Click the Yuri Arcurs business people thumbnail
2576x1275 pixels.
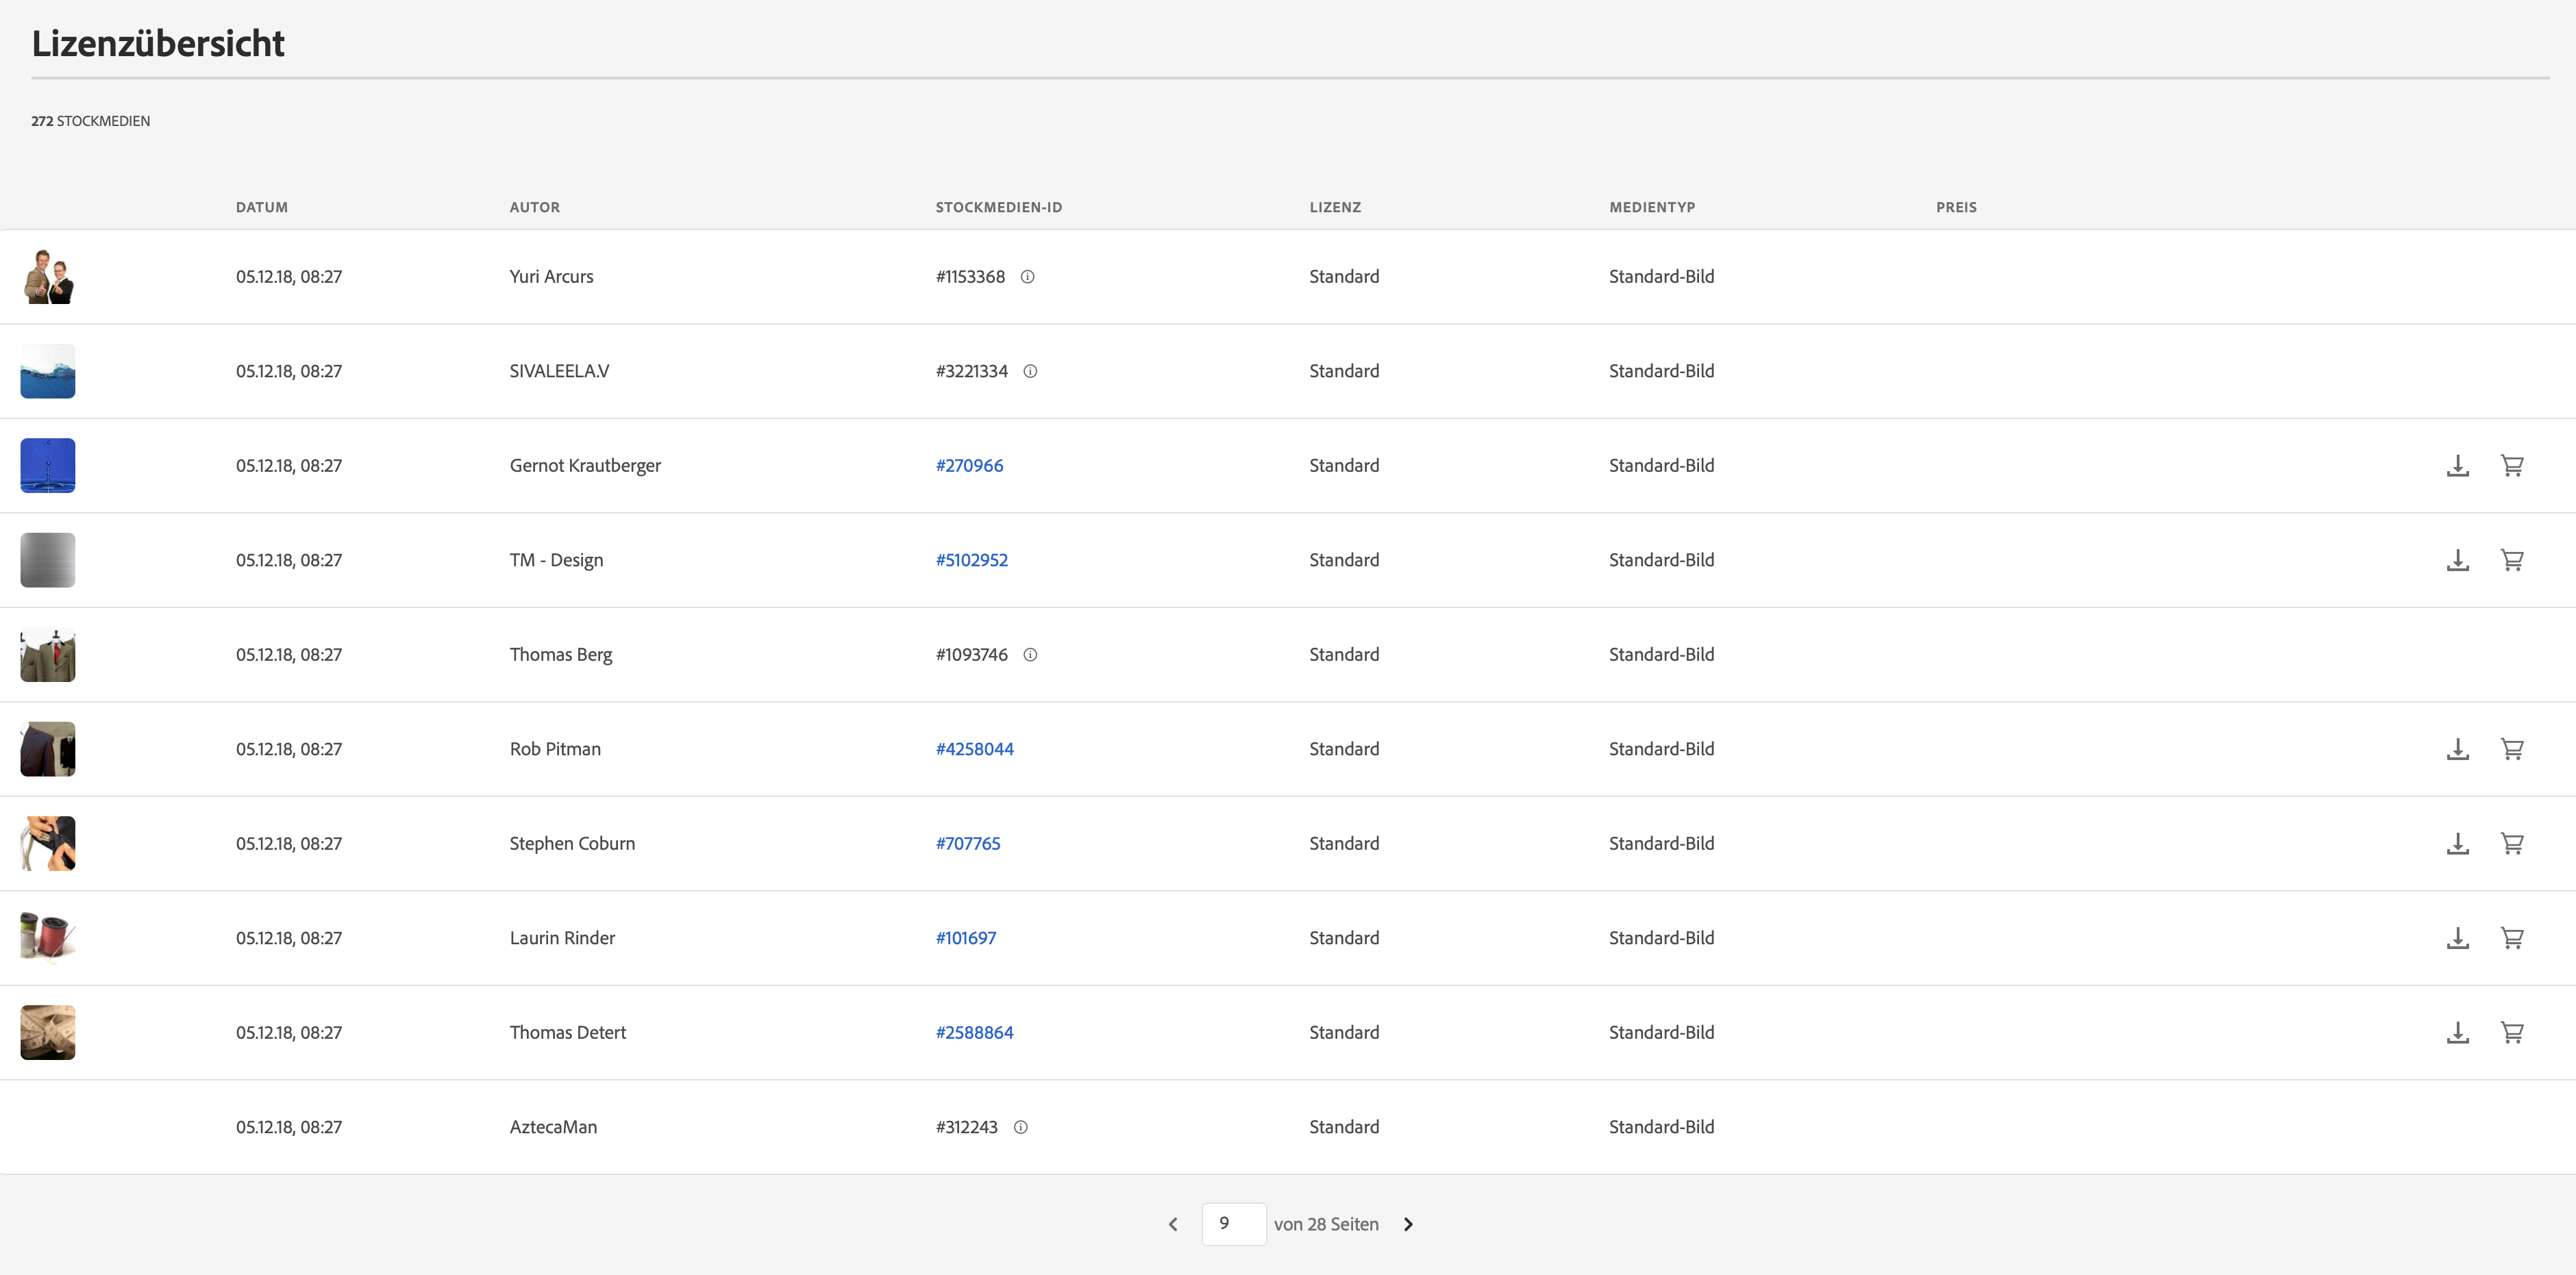tap(48, 277)
